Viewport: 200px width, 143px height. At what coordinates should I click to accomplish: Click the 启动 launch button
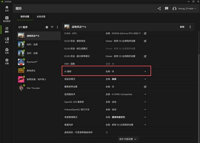tap(182, 27)
